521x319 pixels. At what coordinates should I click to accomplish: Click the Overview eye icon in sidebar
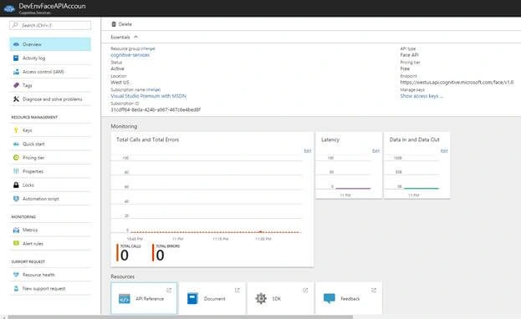point(16,44)
